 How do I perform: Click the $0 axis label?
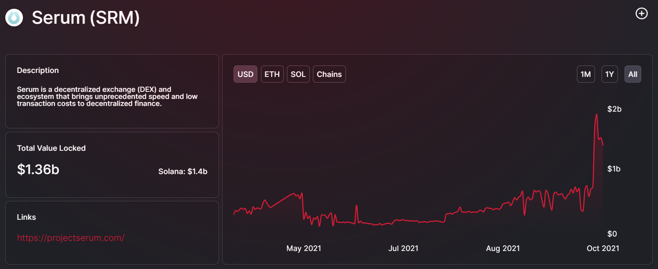point(613,233)
